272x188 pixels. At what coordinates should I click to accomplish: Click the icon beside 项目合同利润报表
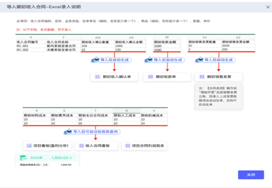[128, 146]
